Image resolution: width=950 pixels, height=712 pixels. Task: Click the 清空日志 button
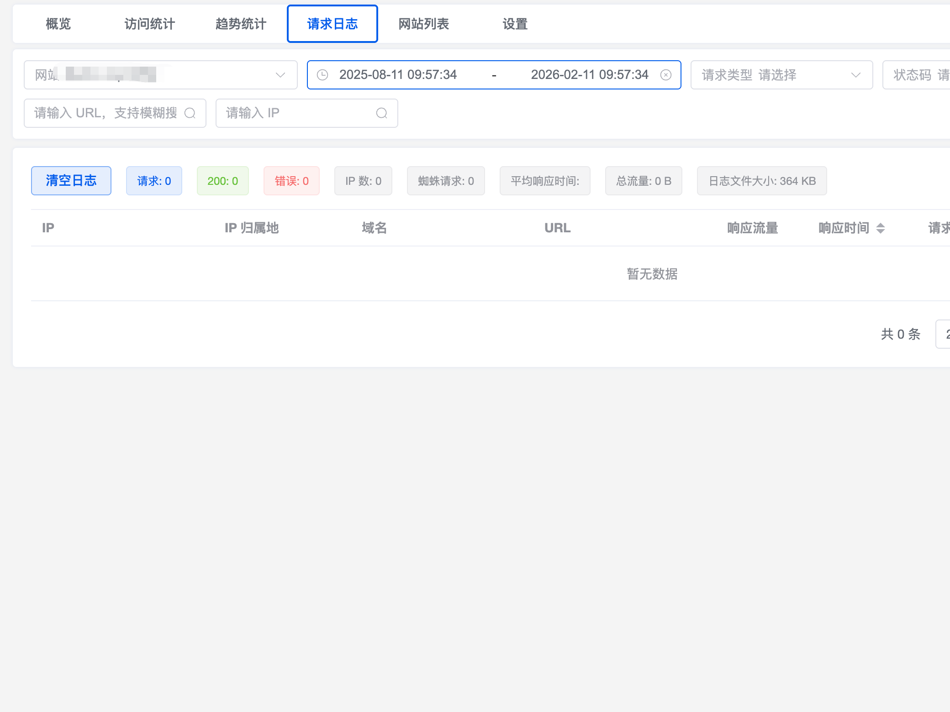71,181
